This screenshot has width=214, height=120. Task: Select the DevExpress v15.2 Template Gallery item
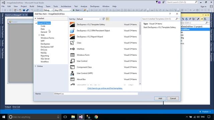(x=104, y=24)
